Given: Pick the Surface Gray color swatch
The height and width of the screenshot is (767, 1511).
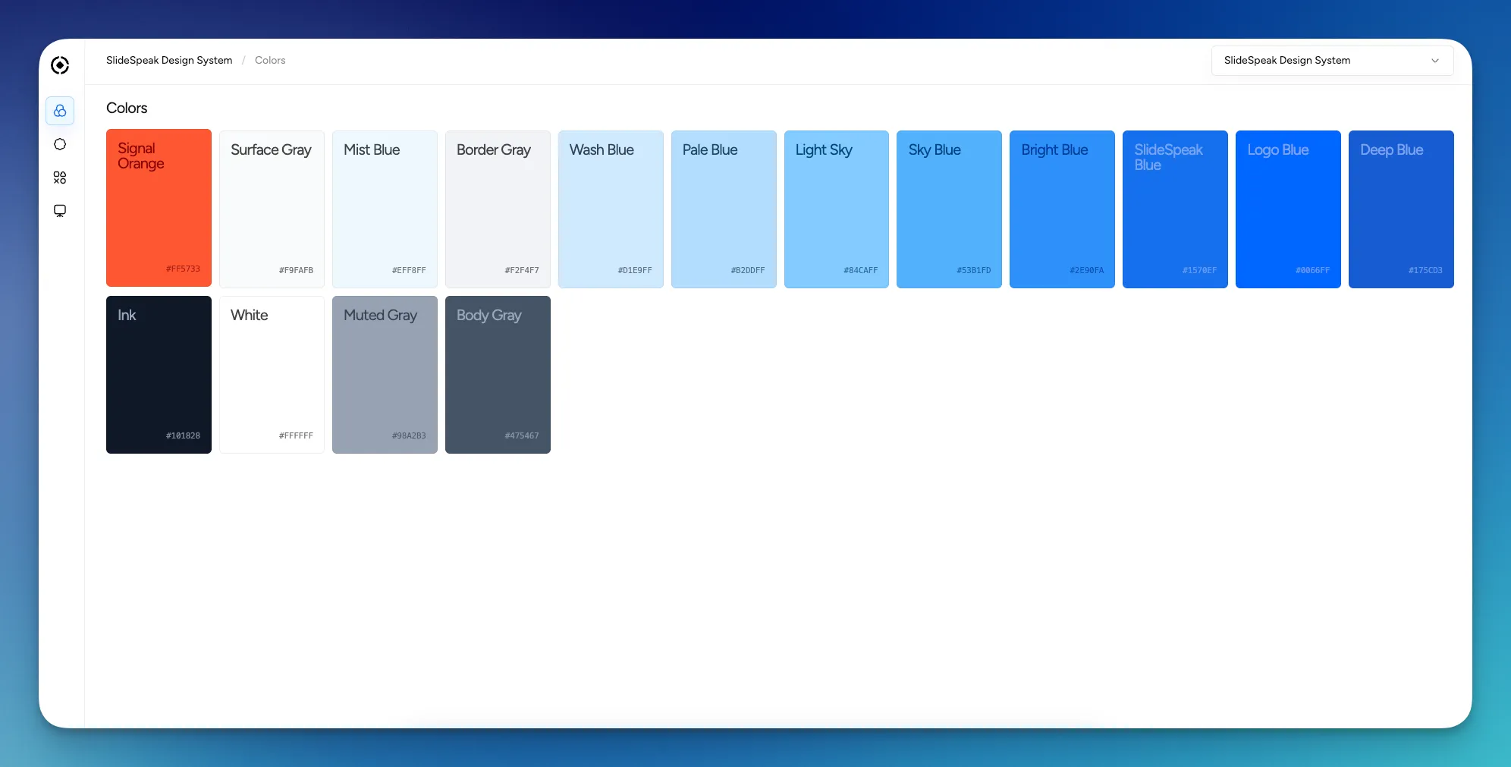Looking at the screenshot, I should (x=272, y=209).
